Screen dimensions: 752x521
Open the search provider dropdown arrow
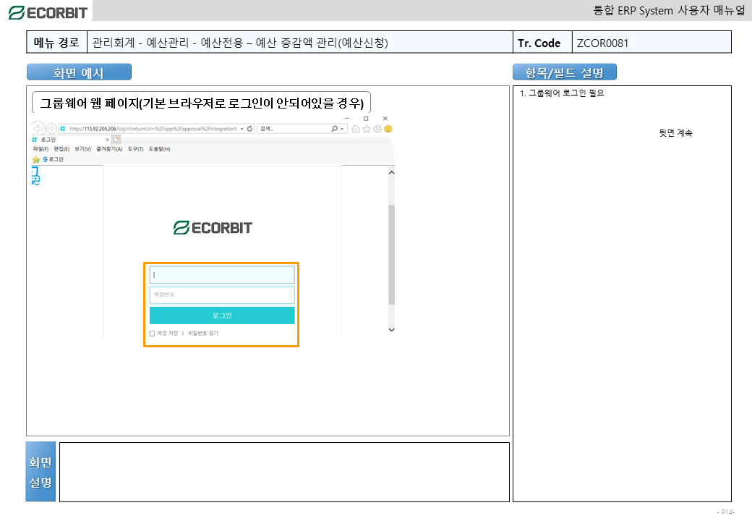[343, 129]
